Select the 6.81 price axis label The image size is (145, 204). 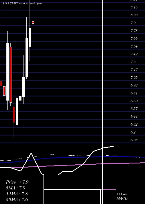coord(134,93)
